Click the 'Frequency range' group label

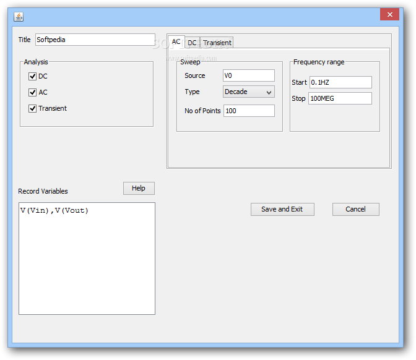click(x=319, y=62)
